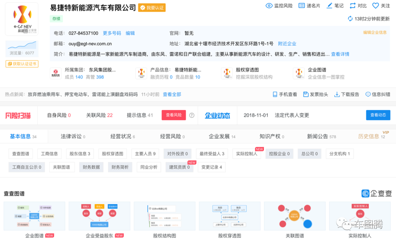Click 主要人员 9 button
Image resolution: width=396 pixels, height=242 pixels.
(x=145, y=154)
